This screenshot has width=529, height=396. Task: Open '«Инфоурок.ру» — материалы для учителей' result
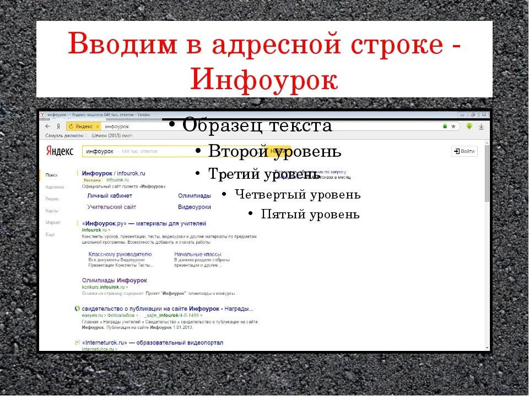click(x=144, y=224)
